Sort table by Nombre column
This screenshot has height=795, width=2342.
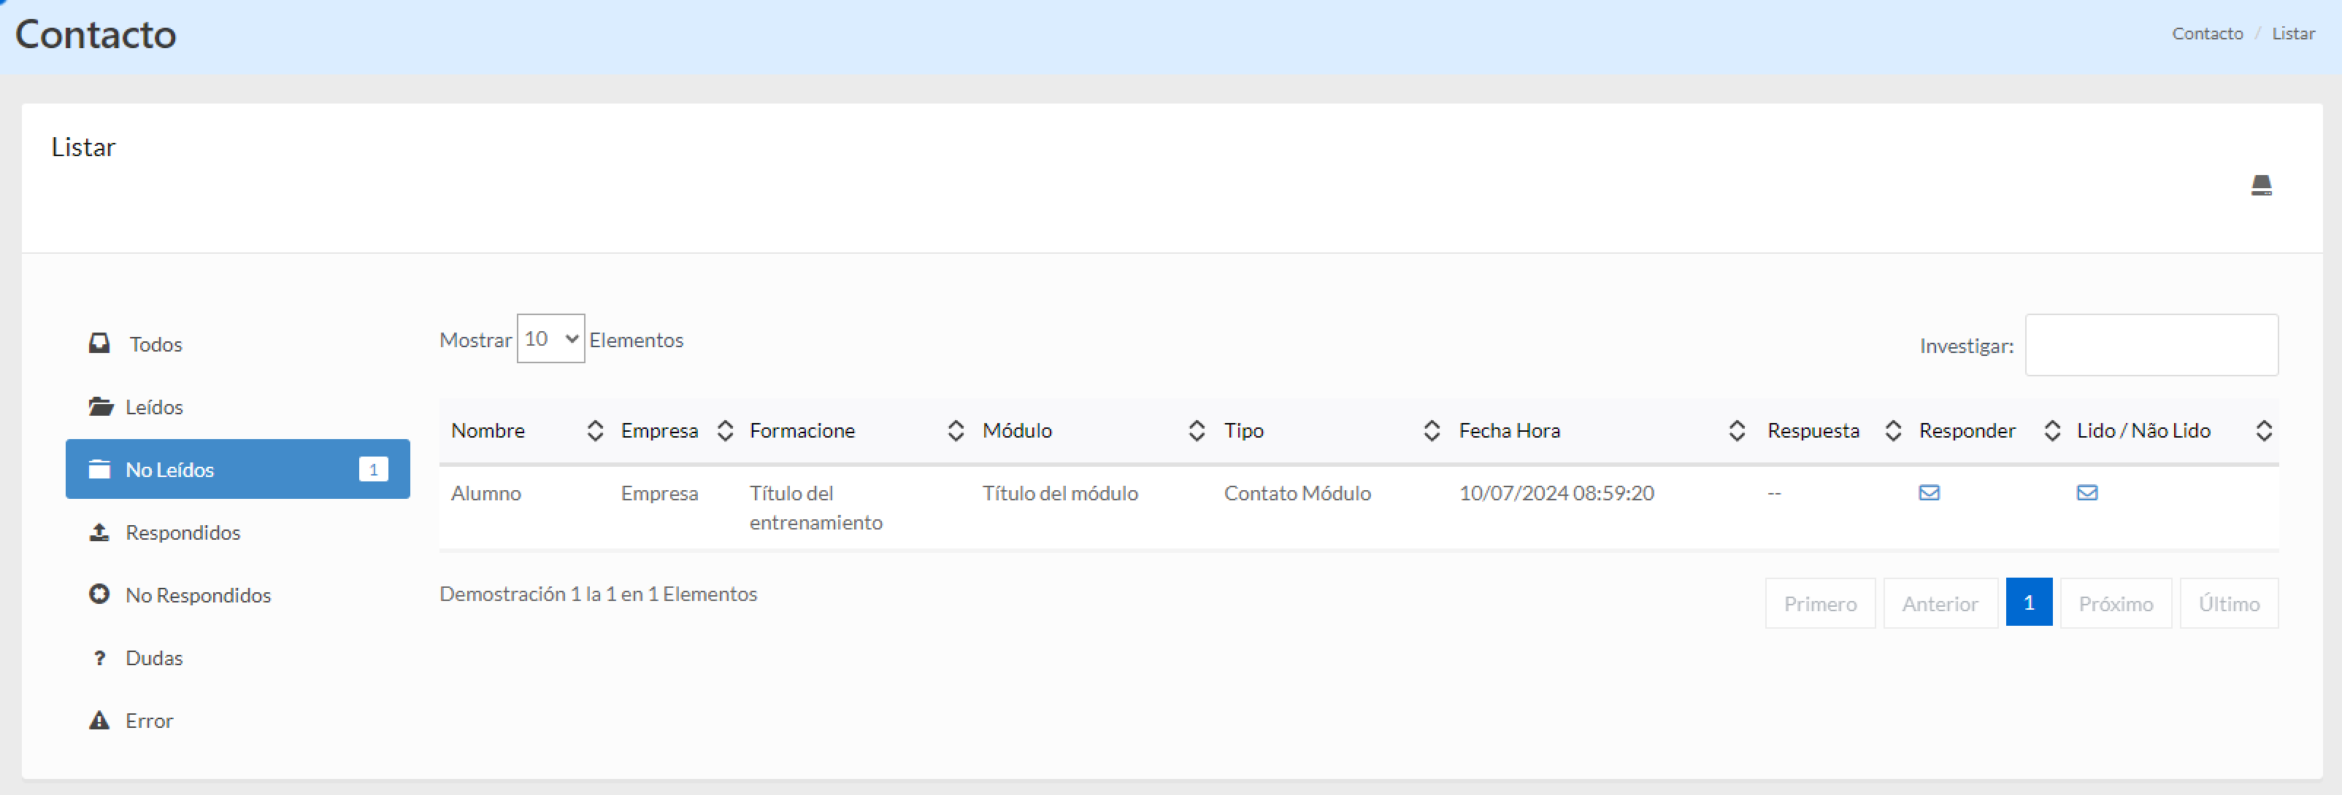(x=488, y=430)
